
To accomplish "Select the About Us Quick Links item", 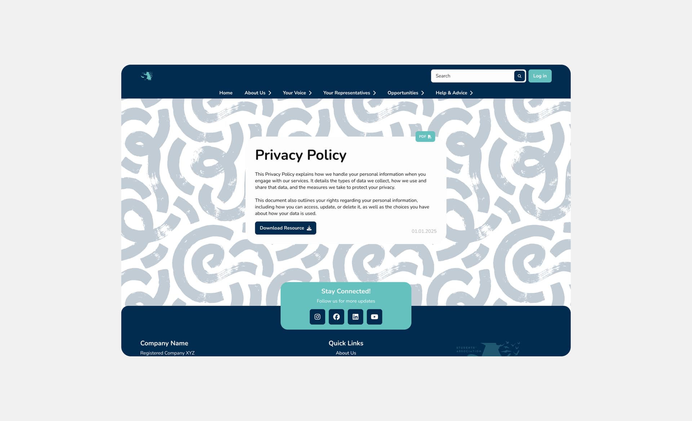I will (x=346, y=353).
